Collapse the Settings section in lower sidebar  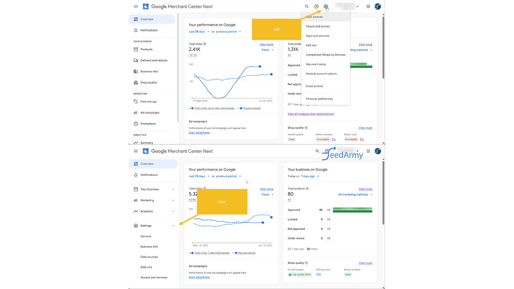tap(153, 226)
